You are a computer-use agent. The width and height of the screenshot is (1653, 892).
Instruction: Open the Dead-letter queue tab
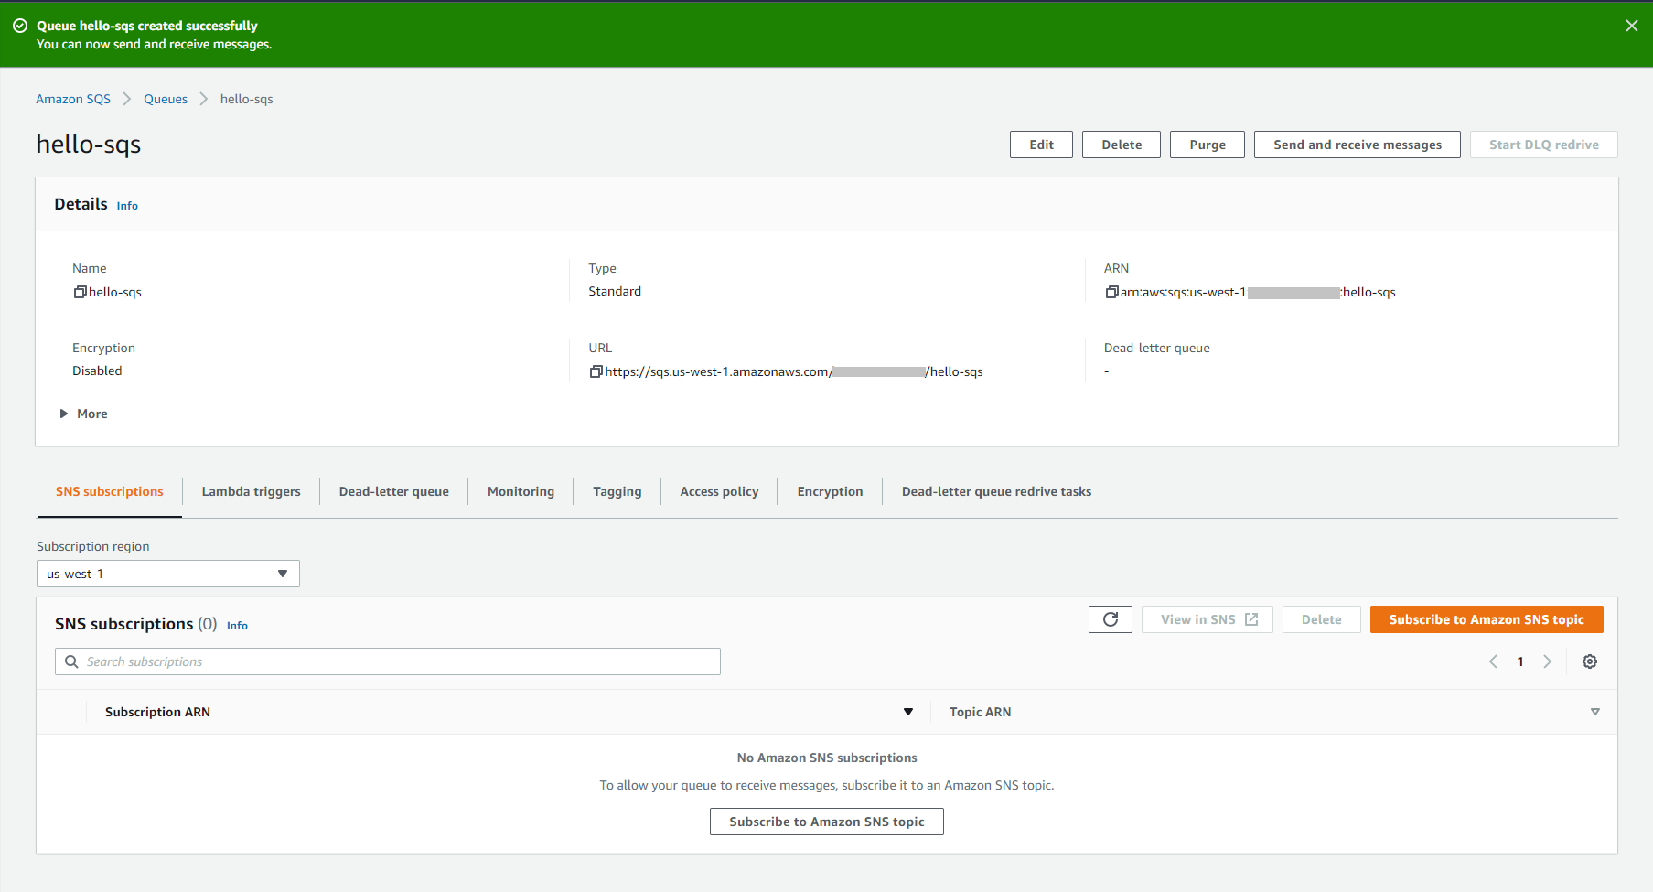click(x=394, y=491)
